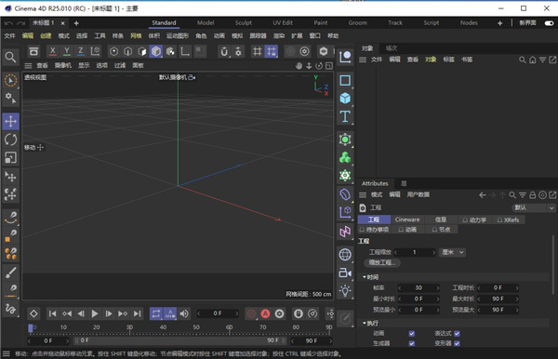Add the green Cloner object
The height and width of the screenshot is (359, 558).
tap(345, 157)
